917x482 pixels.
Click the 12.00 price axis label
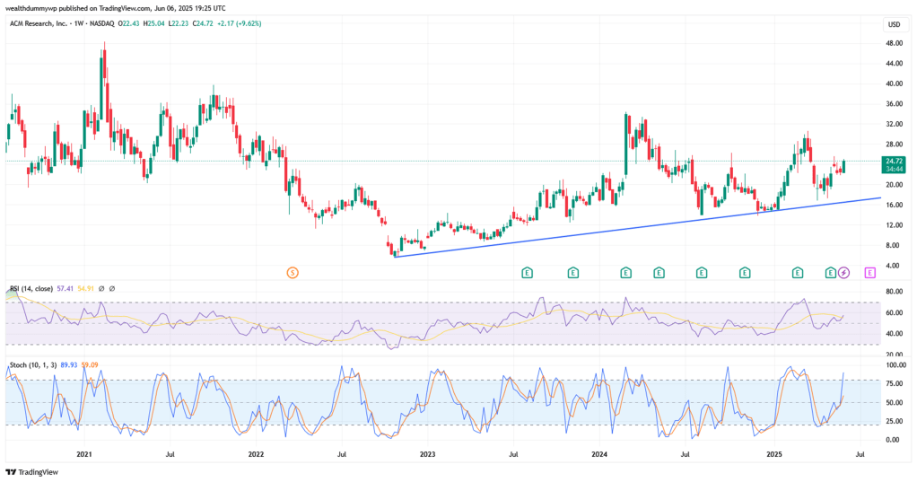(x=895, y=225)
